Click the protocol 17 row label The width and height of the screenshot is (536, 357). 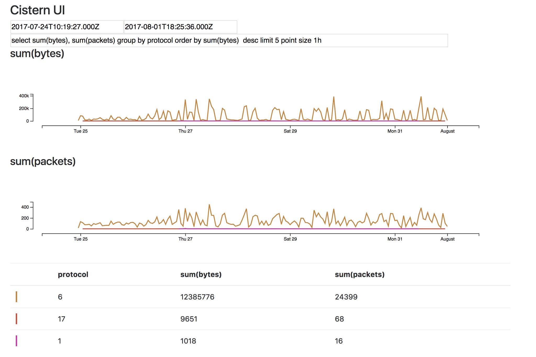tap(62, 319)
